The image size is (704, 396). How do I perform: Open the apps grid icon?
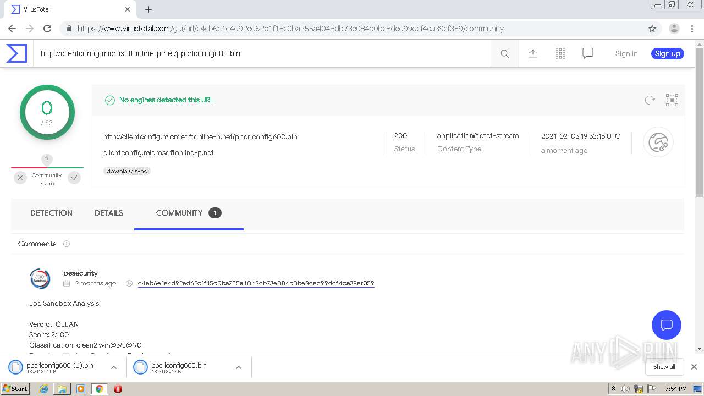point(560,53)
